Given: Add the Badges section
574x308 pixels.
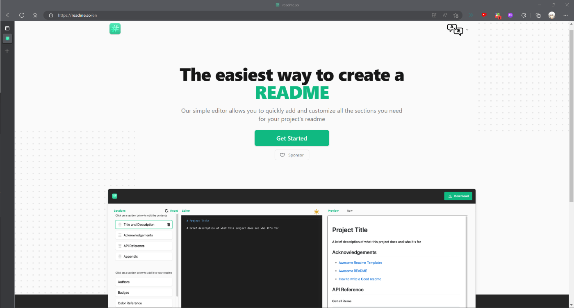Looking at the screenshot, I should coord(144,292).
